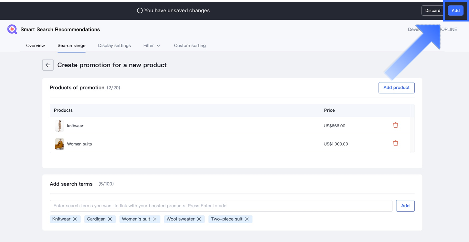The height and width of the screenshot is (242, 469).
Task: Remove the Knitwear search term tag
Action: pos(75,219)
